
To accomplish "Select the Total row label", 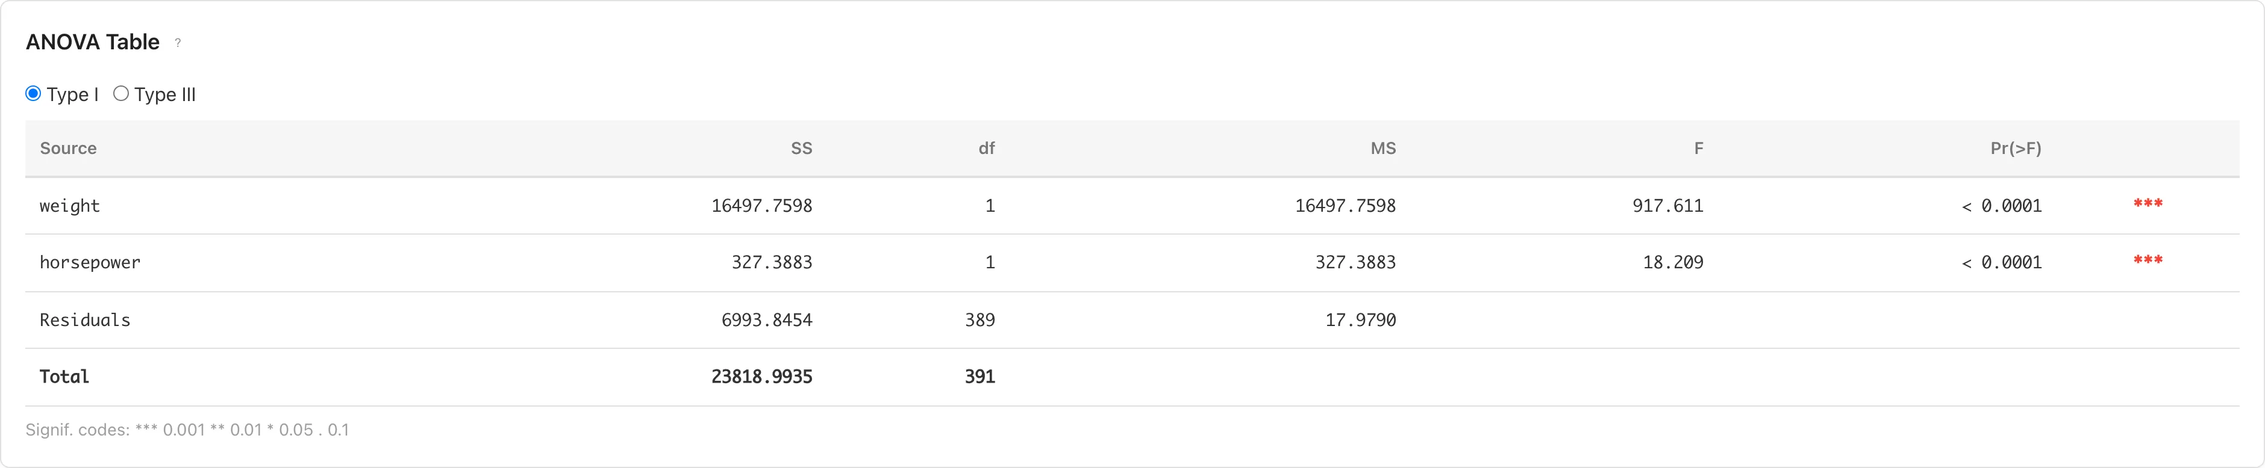I will pos(64,377).
